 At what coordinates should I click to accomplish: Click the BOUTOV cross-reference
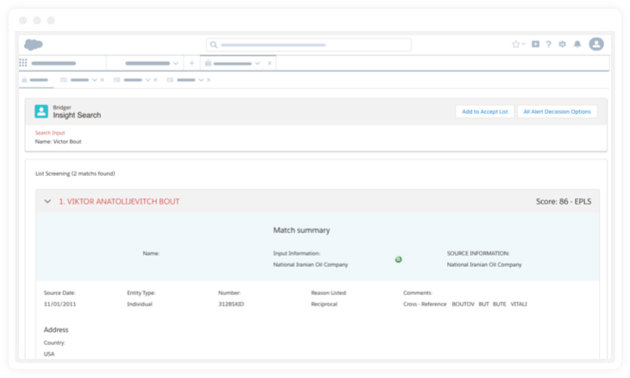click(463, 304)
